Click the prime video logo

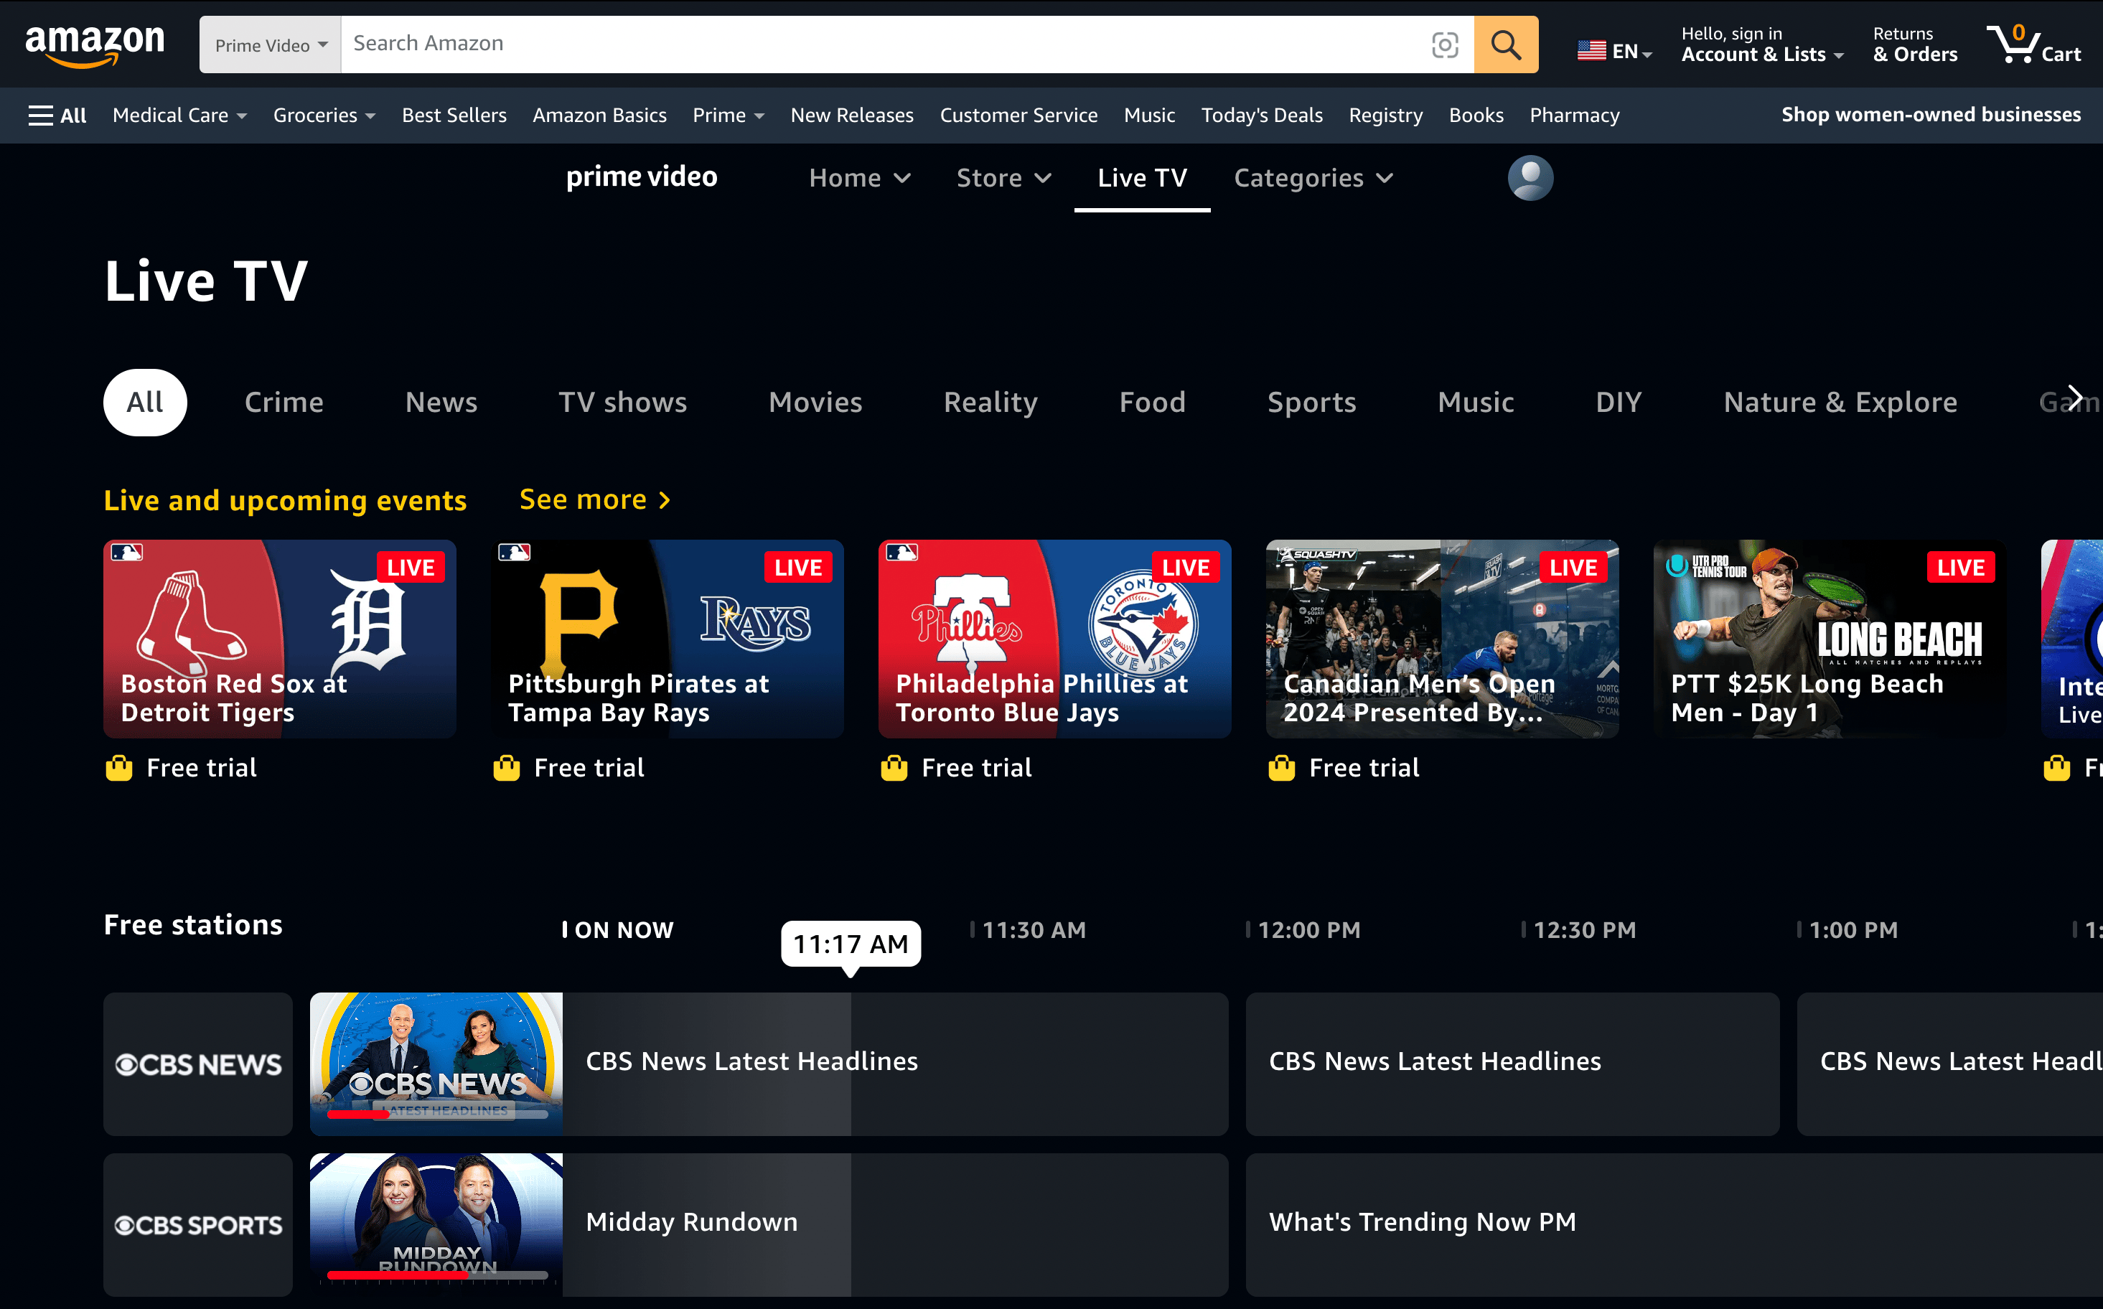click(x=642, y=177)
